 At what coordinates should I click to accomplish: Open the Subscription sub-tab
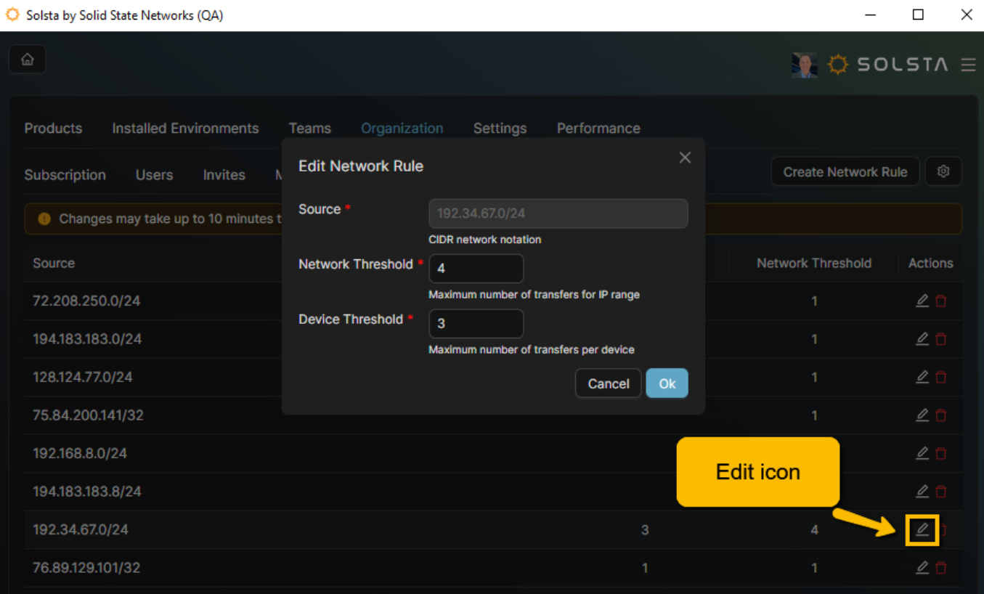point(65,175)
